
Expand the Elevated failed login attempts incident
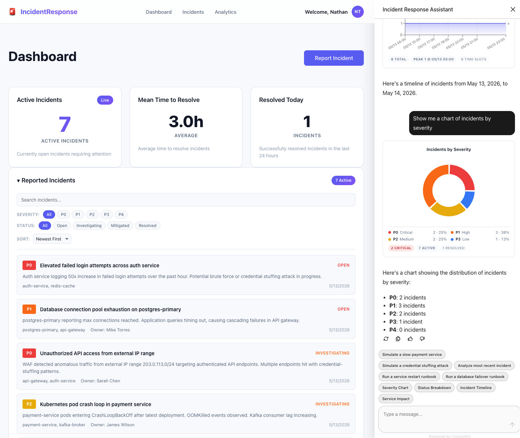(x=186, y=275)
